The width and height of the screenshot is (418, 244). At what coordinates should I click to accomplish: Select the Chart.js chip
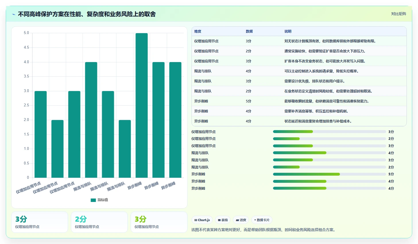click(x=202, y=220)
